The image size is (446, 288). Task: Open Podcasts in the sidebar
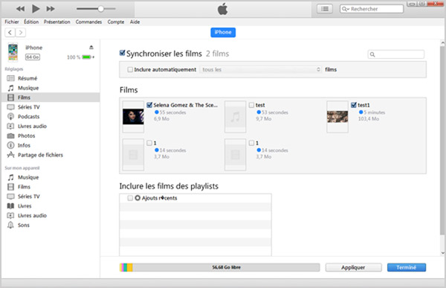click(28, 117)
